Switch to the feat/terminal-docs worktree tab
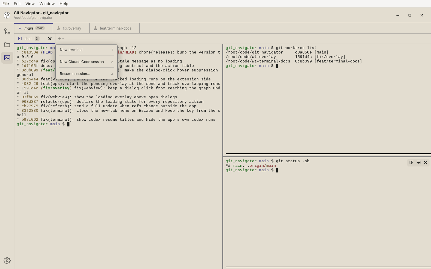This screenshot has height=269, width=431. (x=115, y=28)
